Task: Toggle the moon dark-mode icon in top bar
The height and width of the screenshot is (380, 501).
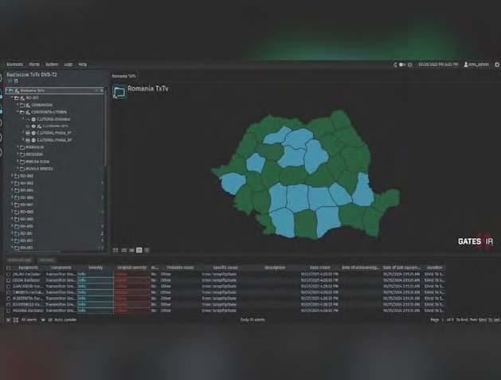Action: (x=395, y=65)
